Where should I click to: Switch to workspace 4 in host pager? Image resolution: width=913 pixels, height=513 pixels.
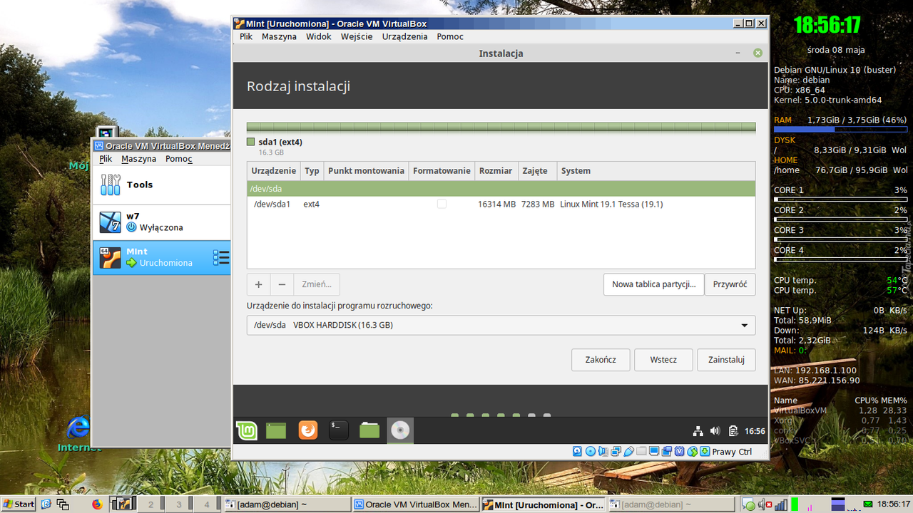click(207, 504)
